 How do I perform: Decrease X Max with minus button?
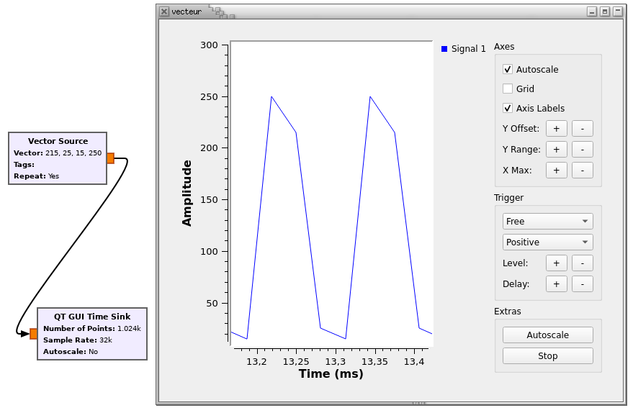[x=582, y=171]
